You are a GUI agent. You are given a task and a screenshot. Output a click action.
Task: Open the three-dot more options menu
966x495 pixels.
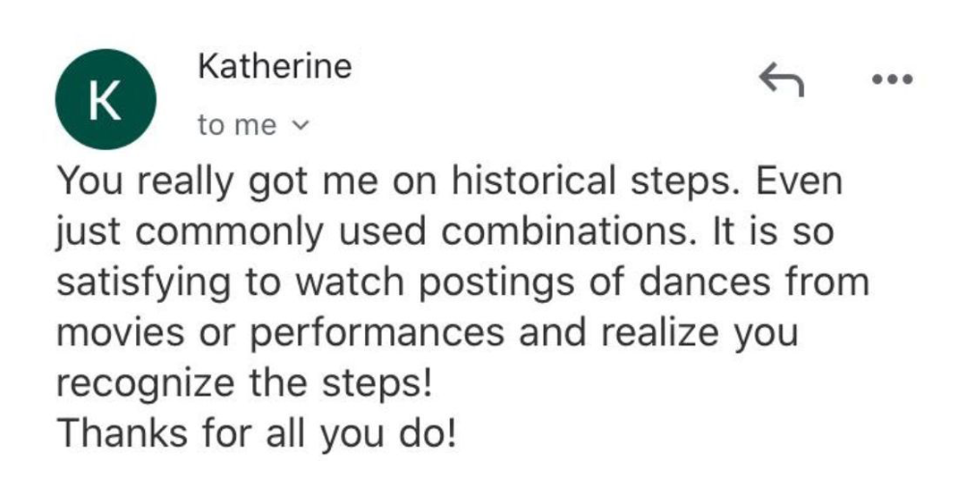(x=893, y=80)
